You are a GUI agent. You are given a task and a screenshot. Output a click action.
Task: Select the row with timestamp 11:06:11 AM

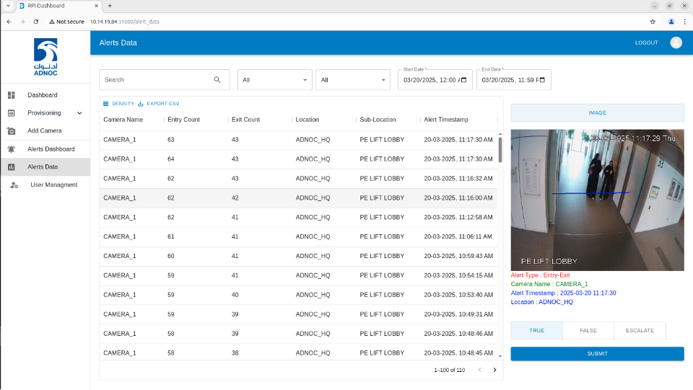(298, 237)
